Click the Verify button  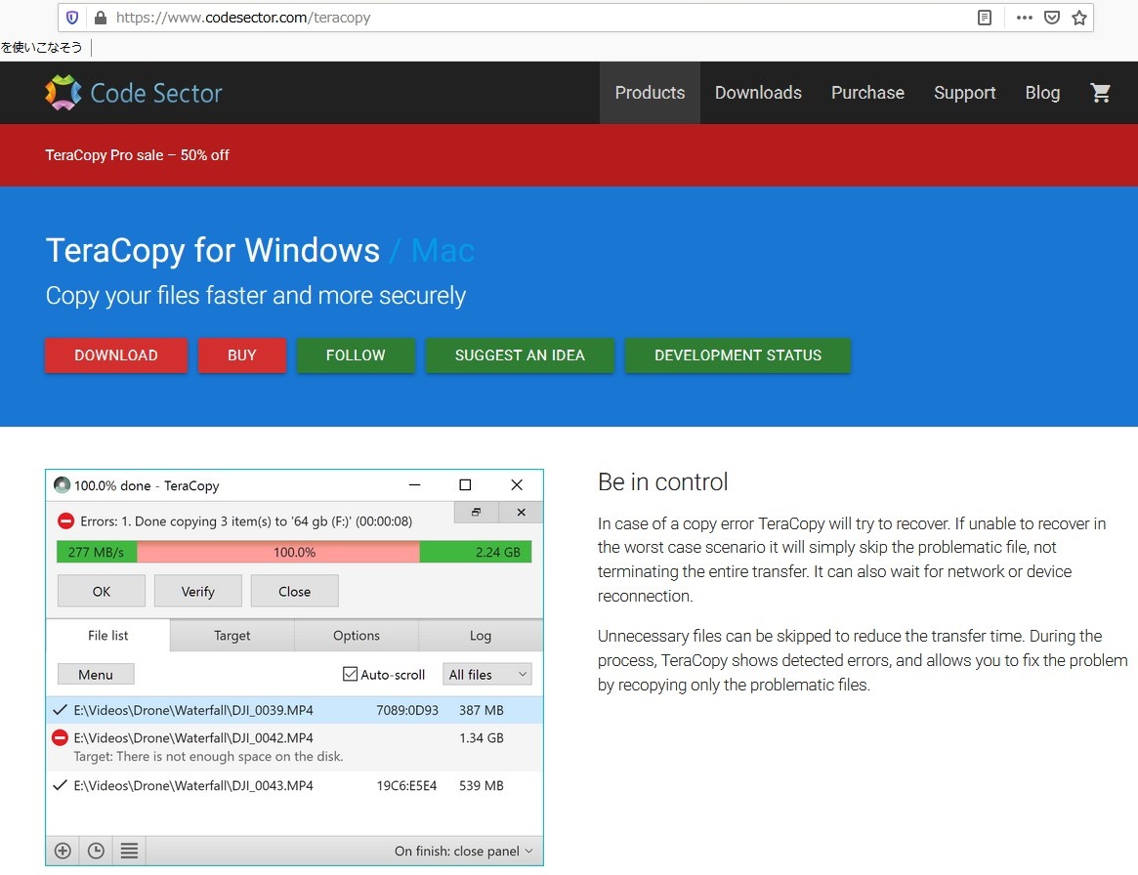click(198, 591)
